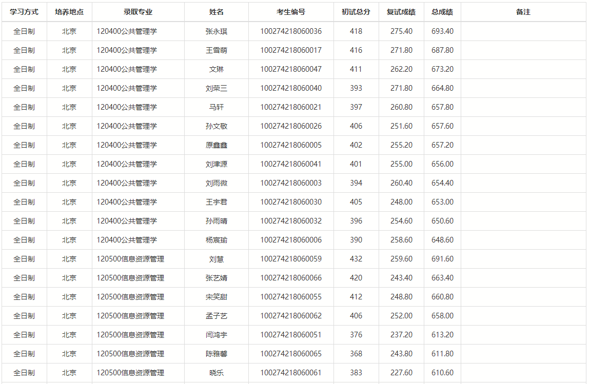Select the name 文琳 in table
Screen dimensions: 590x384
[x=217, y=69]
